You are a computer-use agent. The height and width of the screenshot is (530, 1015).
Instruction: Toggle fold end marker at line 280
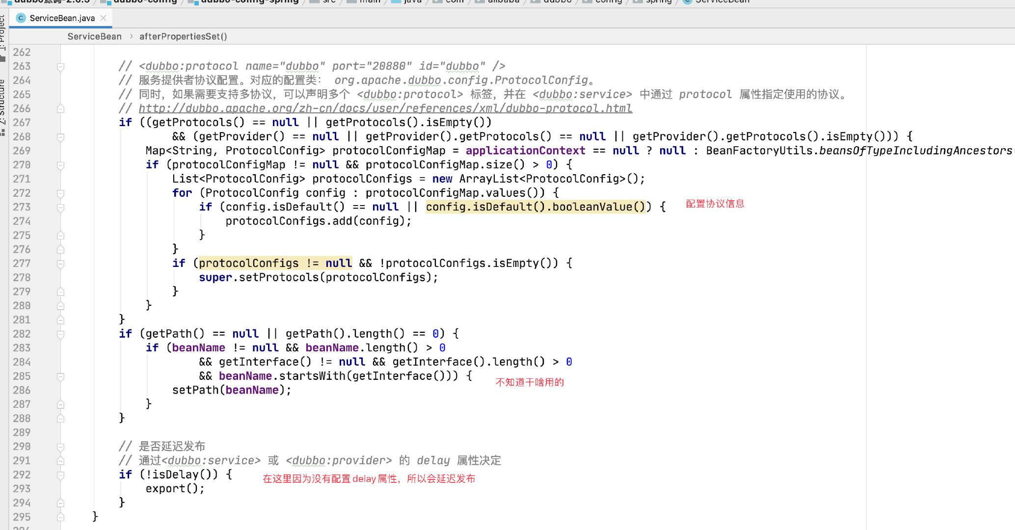coord(60,306)
